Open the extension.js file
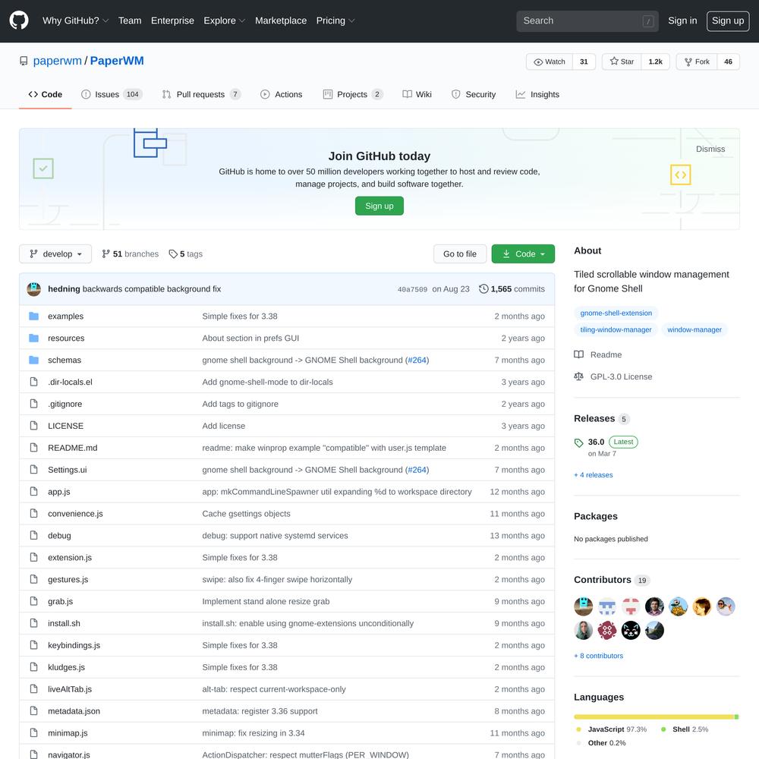759x759 pixels. tap(70, 557)
